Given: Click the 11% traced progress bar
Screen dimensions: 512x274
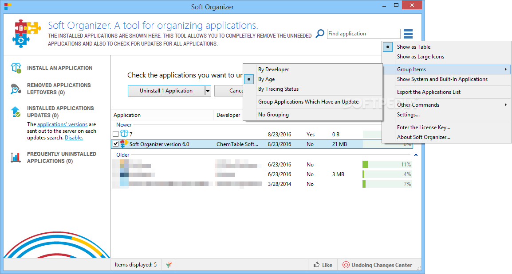Looking at the screenshot, I should click(387, 165).
